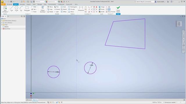The image size is (186, 104).
Task: Search the Model browser
Action: pos(22,16)
